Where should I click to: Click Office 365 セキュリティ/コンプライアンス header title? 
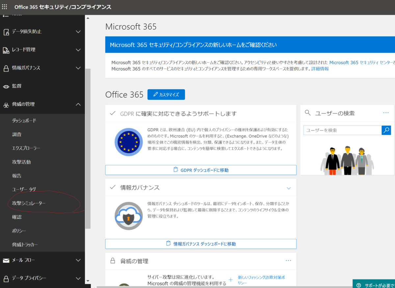tap(63, 7)
